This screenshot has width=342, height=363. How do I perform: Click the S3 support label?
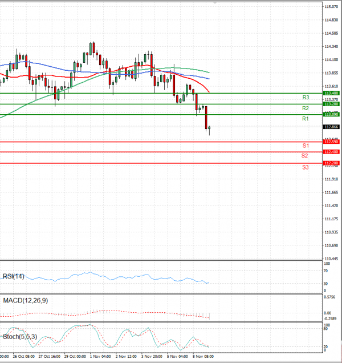click(x=306, y=167)
